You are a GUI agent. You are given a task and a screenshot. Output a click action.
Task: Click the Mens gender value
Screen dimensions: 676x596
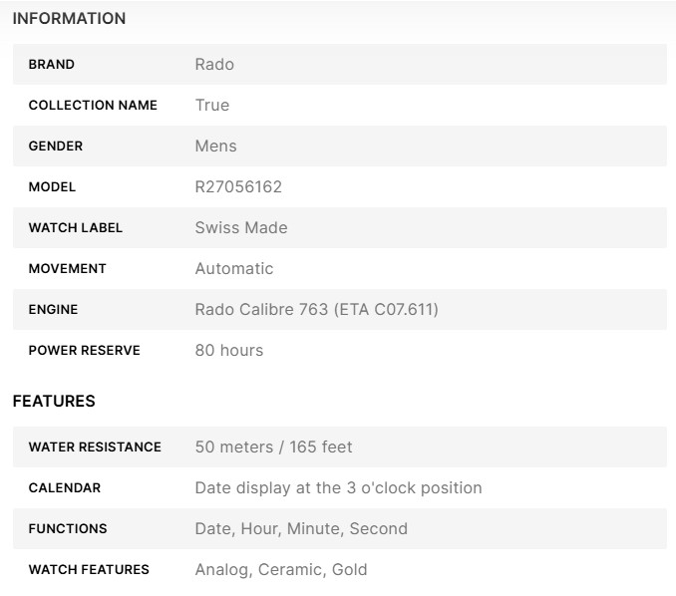[x=216, y=146]
